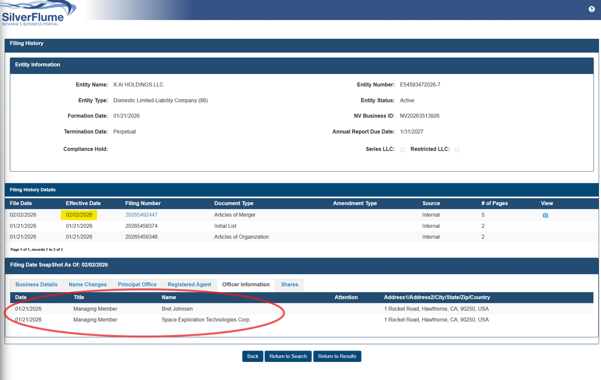Click the Bret Johnsen officer name

177,309
